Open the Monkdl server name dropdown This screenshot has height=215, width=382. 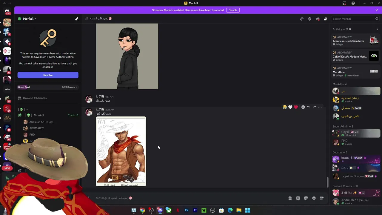(30, 19)
